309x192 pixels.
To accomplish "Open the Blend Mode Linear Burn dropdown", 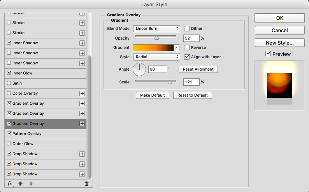I will 156,29.
